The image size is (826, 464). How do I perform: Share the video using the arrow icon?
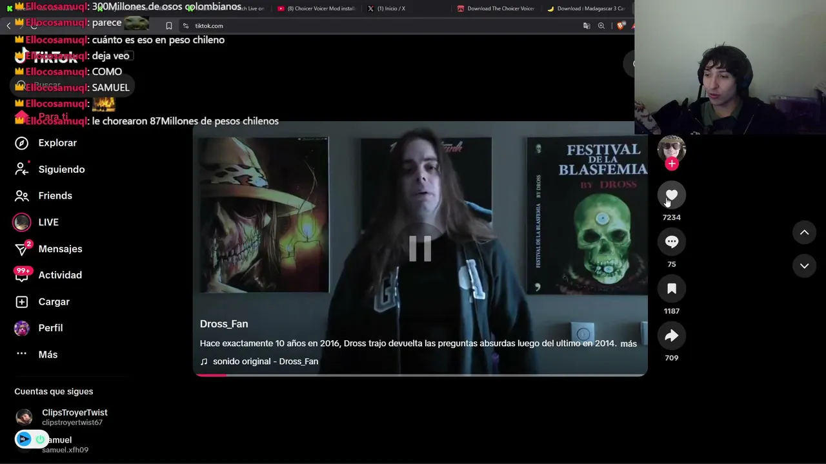pos(672,336)
